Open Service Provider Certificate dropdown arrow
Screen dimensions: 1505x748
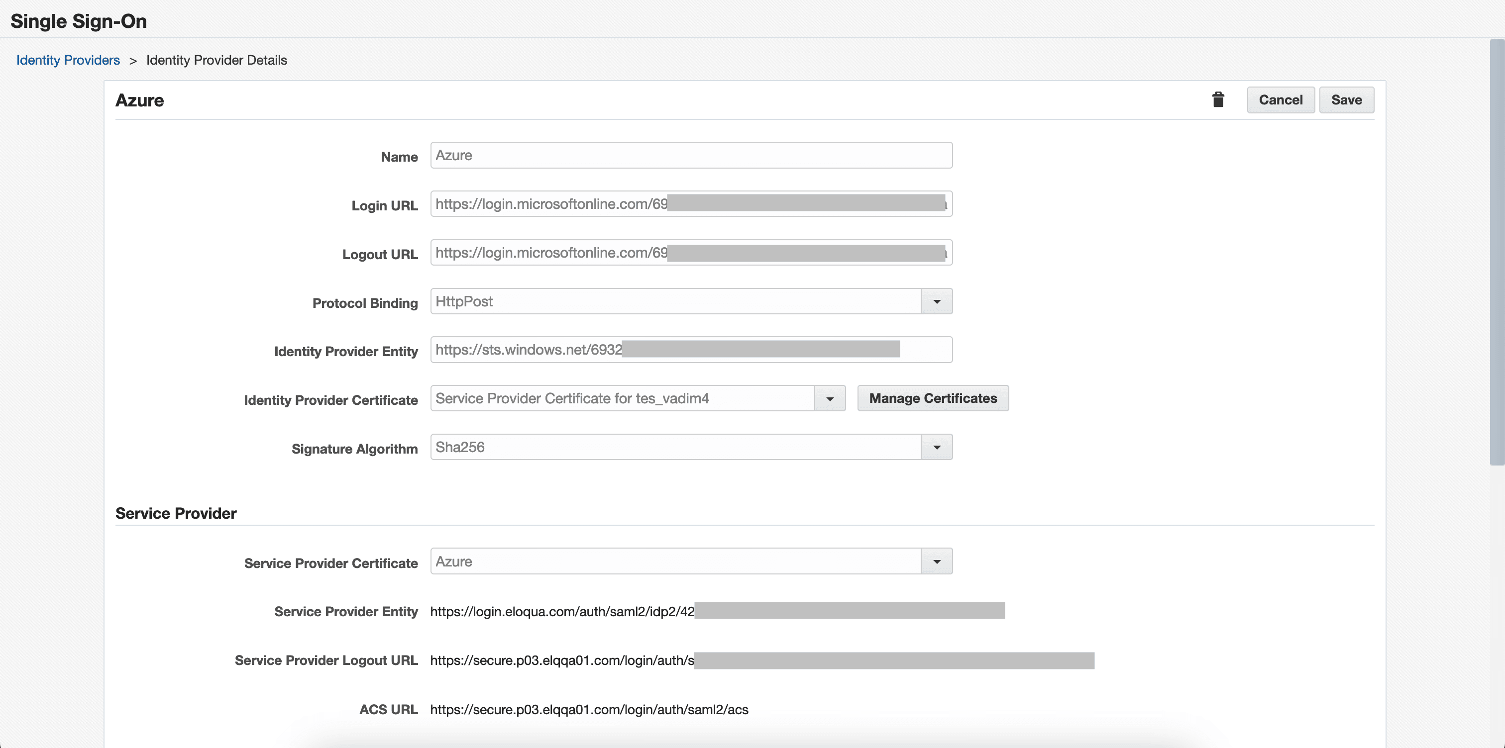937,561
